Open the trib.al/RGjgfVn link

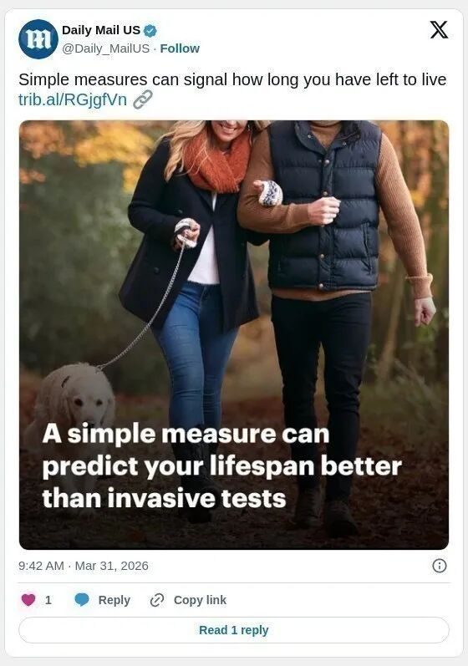[73, 99]
